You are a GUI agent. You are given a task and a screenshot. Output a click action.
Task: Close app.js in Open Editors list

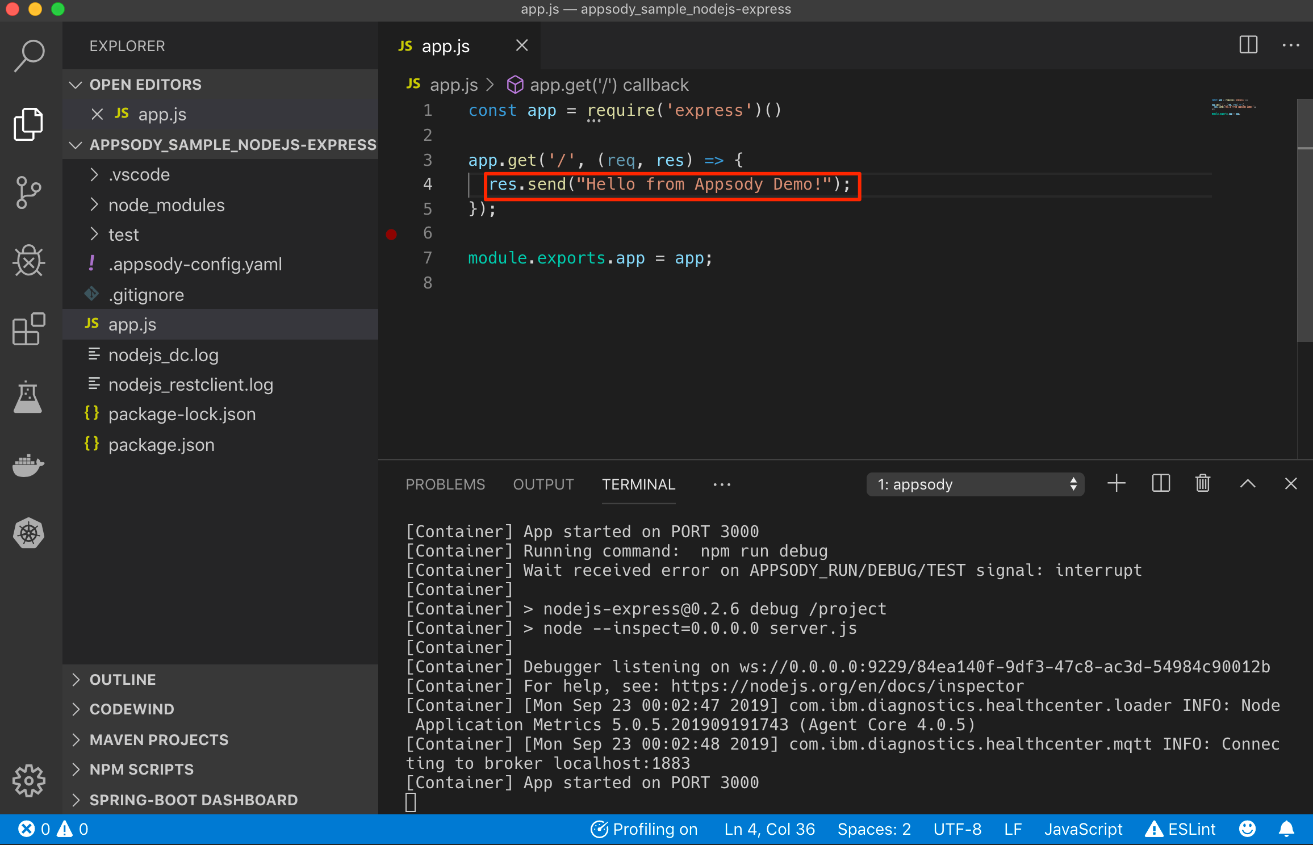click(x=97, y=114)
